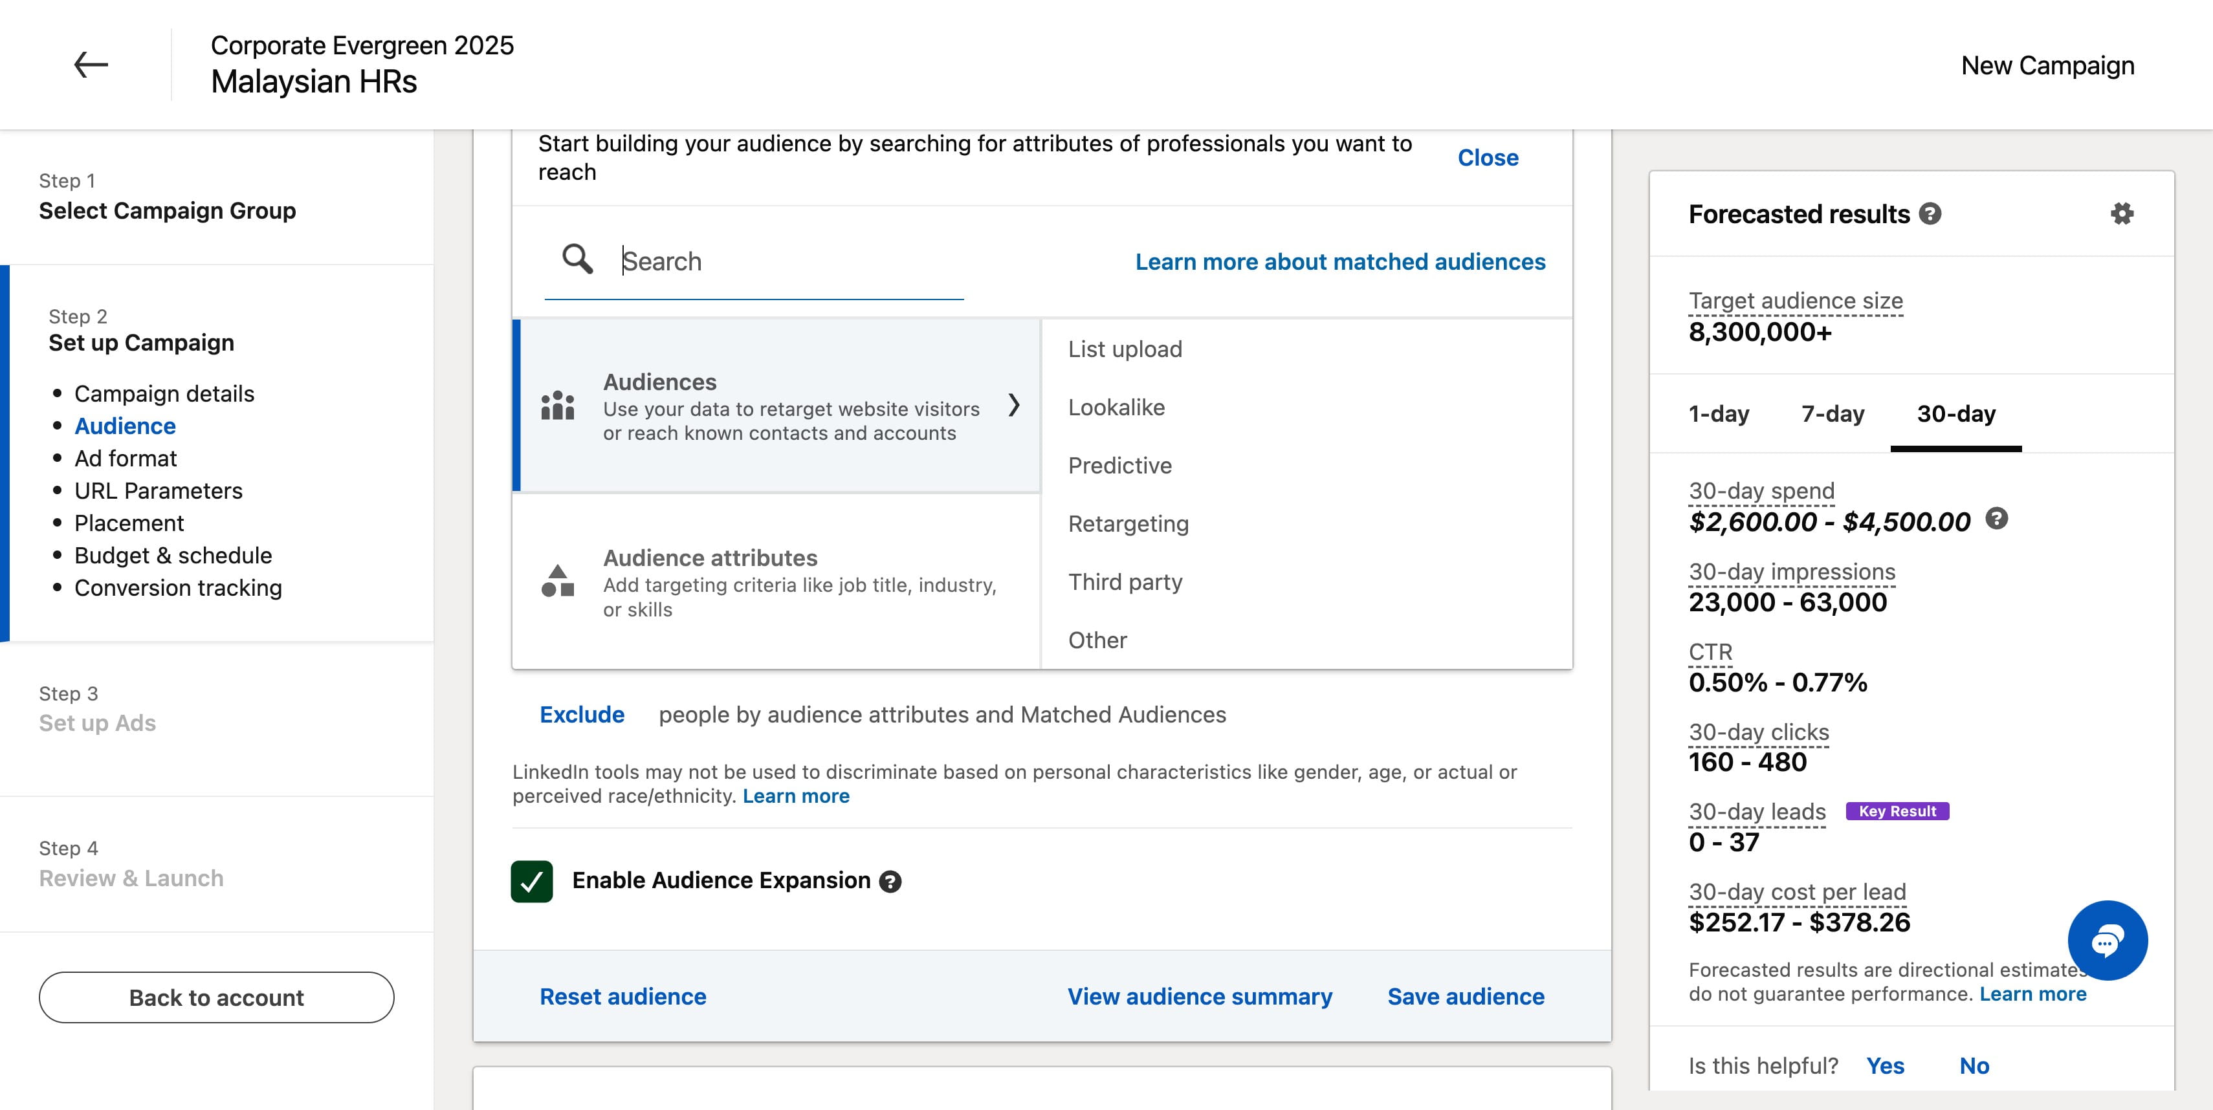Switch to 7-day forecast tab
Image resolution: width=2213 pixels, height=1110 pixels.
click(x=1833, y=414)
